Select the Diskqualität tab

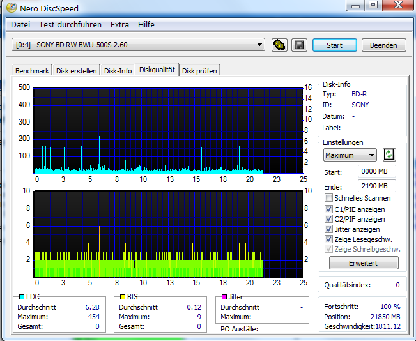coord(157,70)
